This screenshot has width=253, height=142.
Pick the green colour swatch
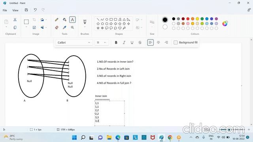(202, 19)
